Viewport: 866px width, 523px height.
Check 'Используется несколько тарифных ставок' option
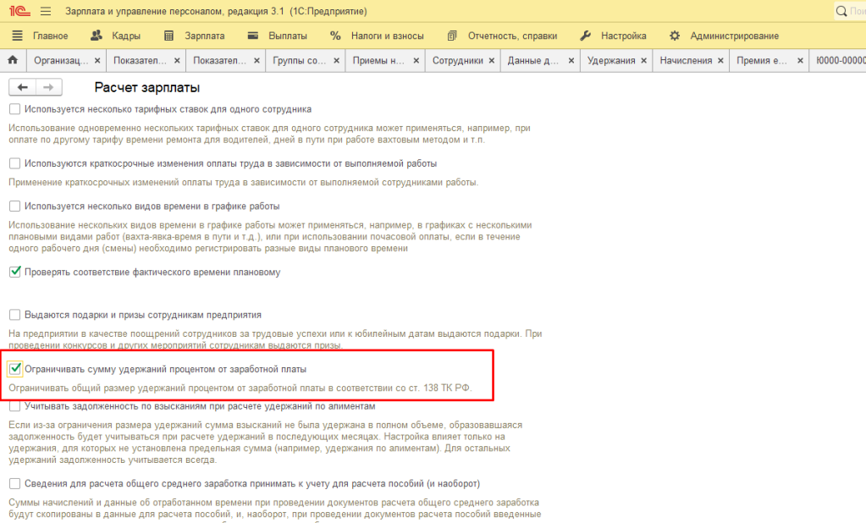pyautogui.click(x=14, y=109)
